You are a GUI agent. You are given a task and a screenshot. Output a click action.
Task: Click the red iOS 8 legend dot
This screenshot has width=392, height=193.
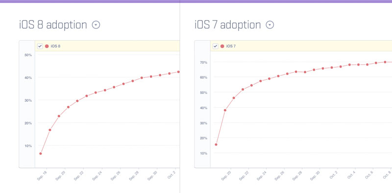47,46
